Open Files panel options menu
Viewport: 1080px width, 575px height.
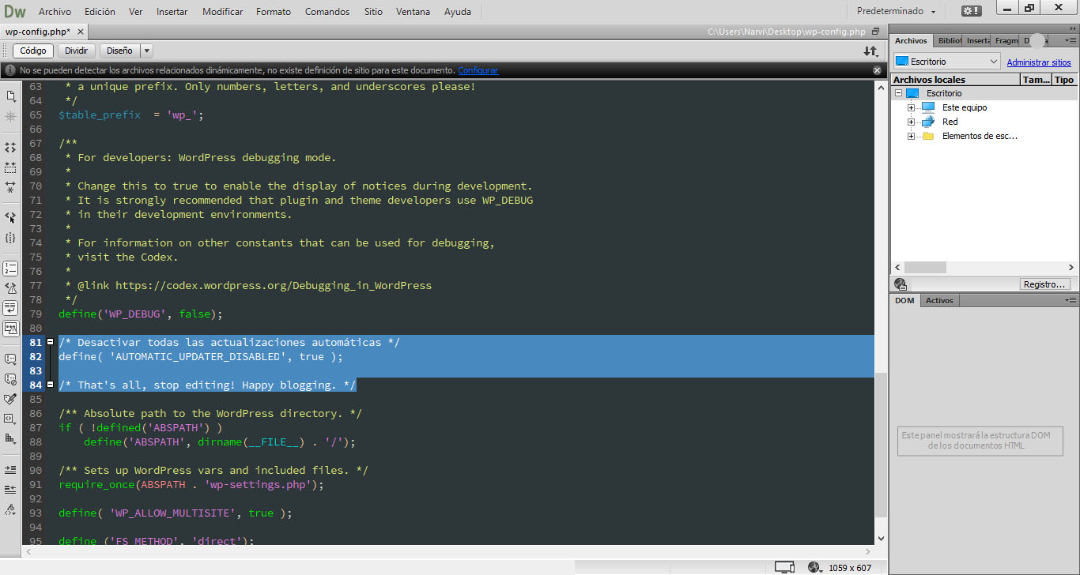click(x=1071, y=40)
